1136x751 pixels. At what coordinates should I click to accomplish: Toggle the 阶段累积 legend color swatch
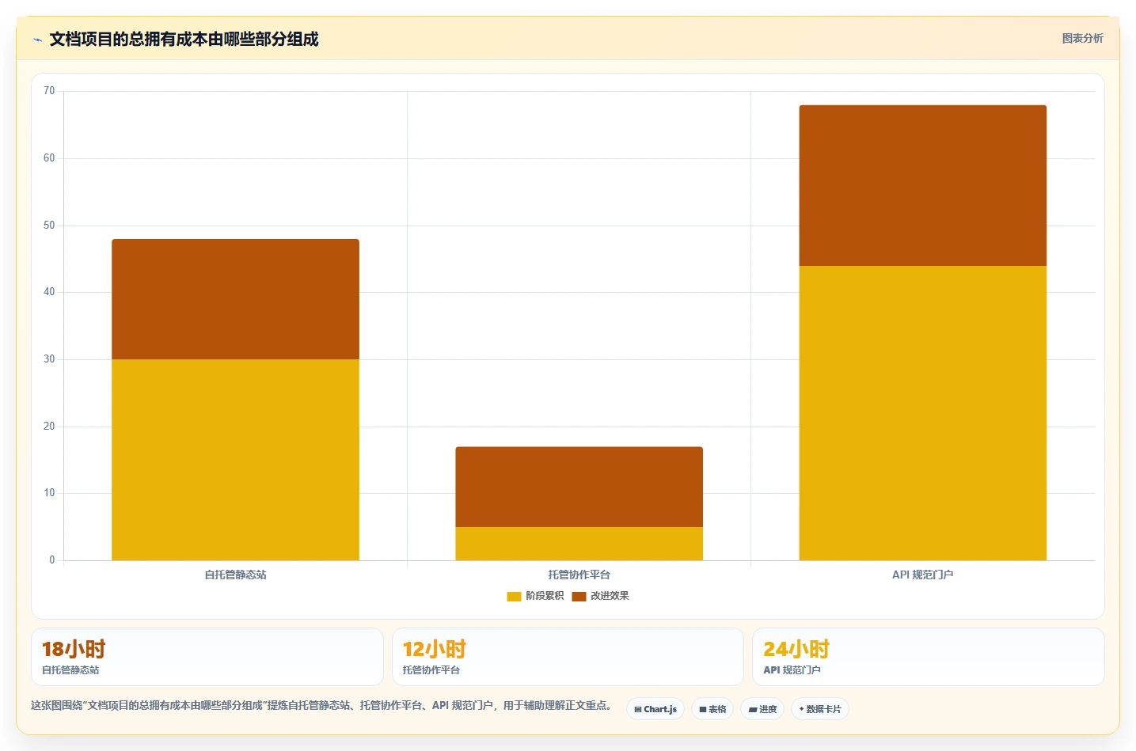[x=514, y=596]
